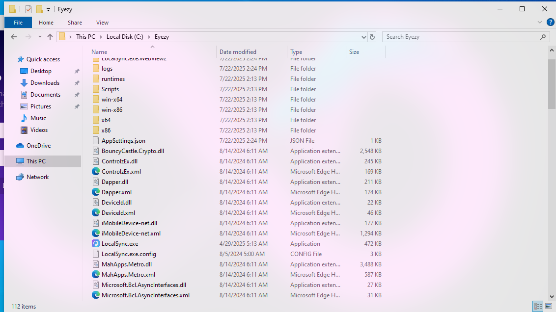Click the logs folder icon

pyautogui.click(x=95, y=68)
